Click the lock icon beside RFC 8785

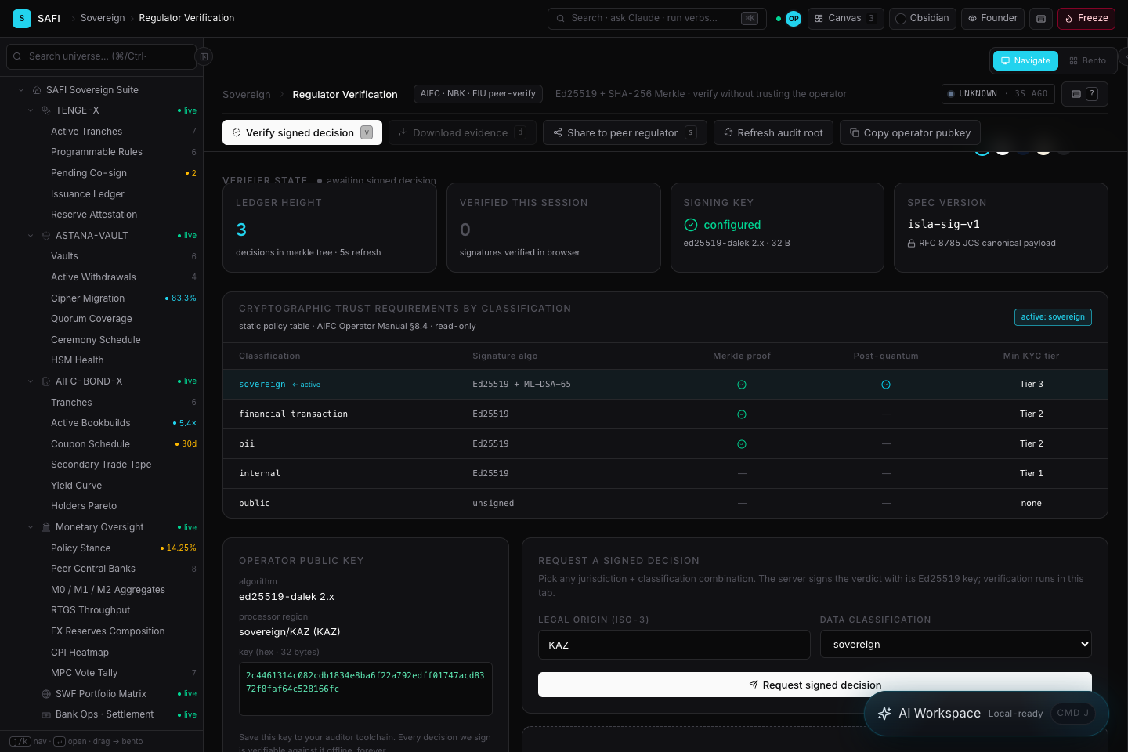click(x=911, y=244)
